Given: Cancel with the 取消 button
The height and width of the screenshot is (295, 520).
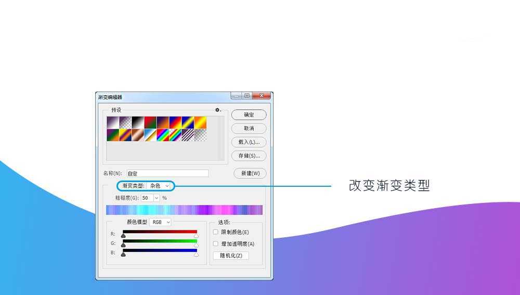Looking at the screenshot, I should 249,129.
